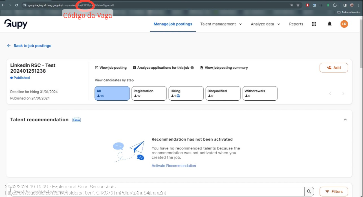Collapse the Talent recommendation section
Screen dimensions: 363x197
345,120
